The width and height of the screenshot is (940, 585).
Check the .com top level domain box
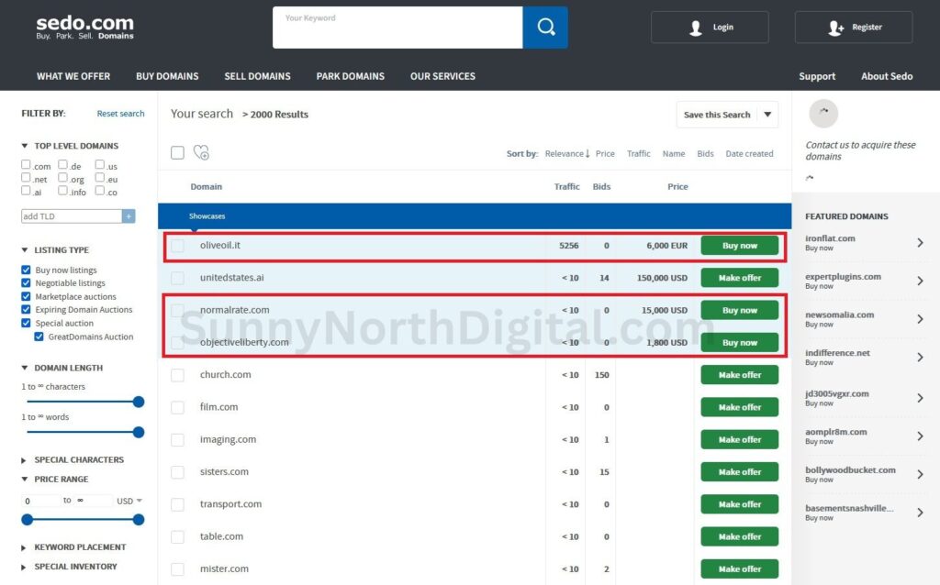click(27, 165)
